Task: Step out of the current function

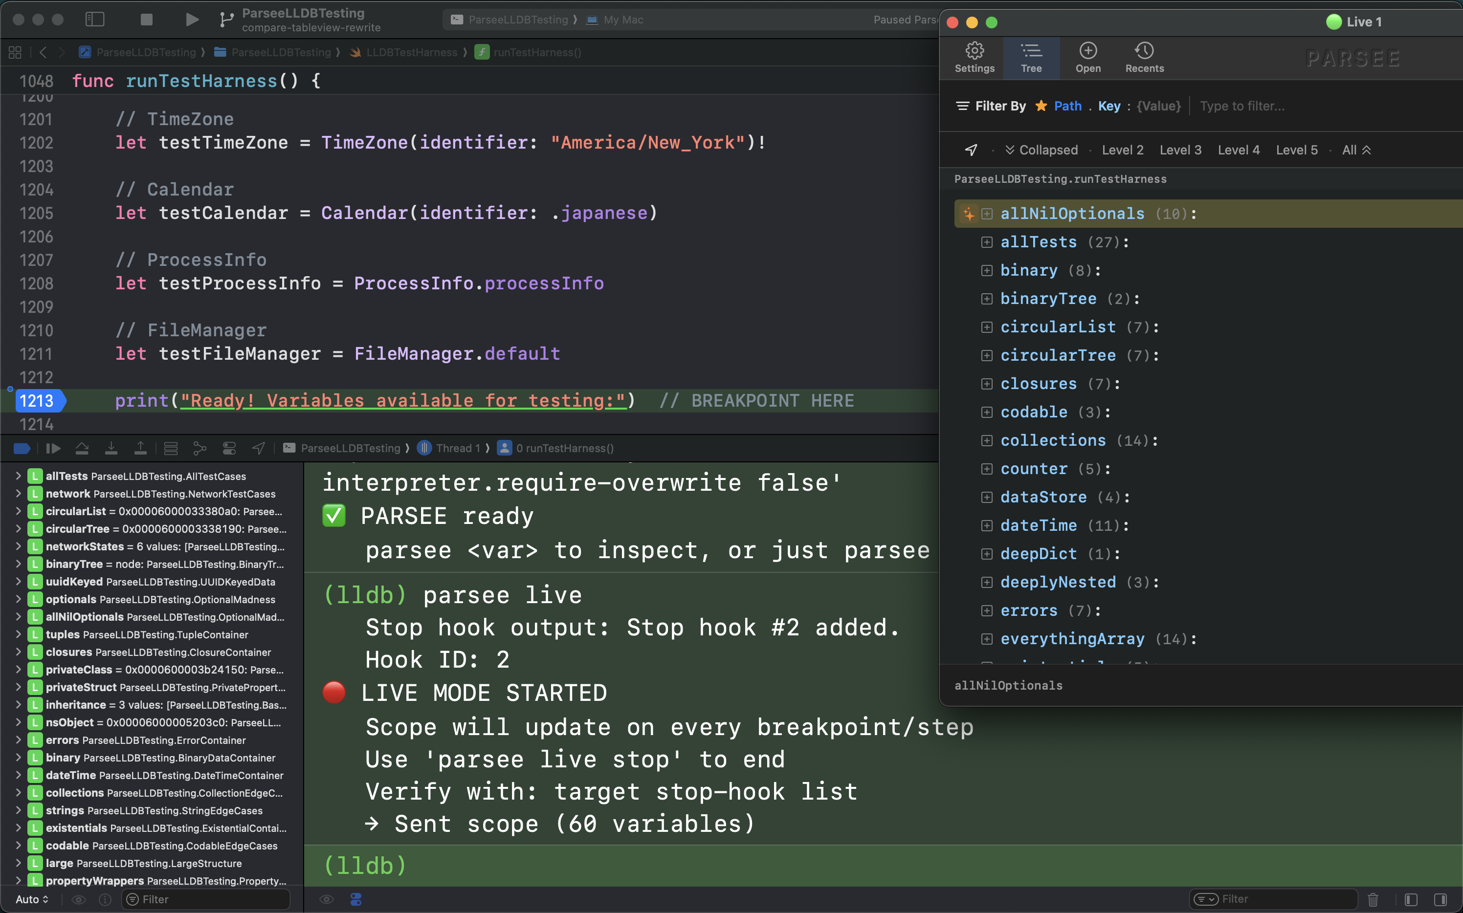Action: [x=140, y=448]
